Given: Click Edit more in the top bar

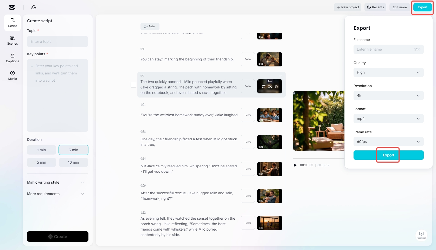Looking at the screenshot, I should click(x=400, y=7).
